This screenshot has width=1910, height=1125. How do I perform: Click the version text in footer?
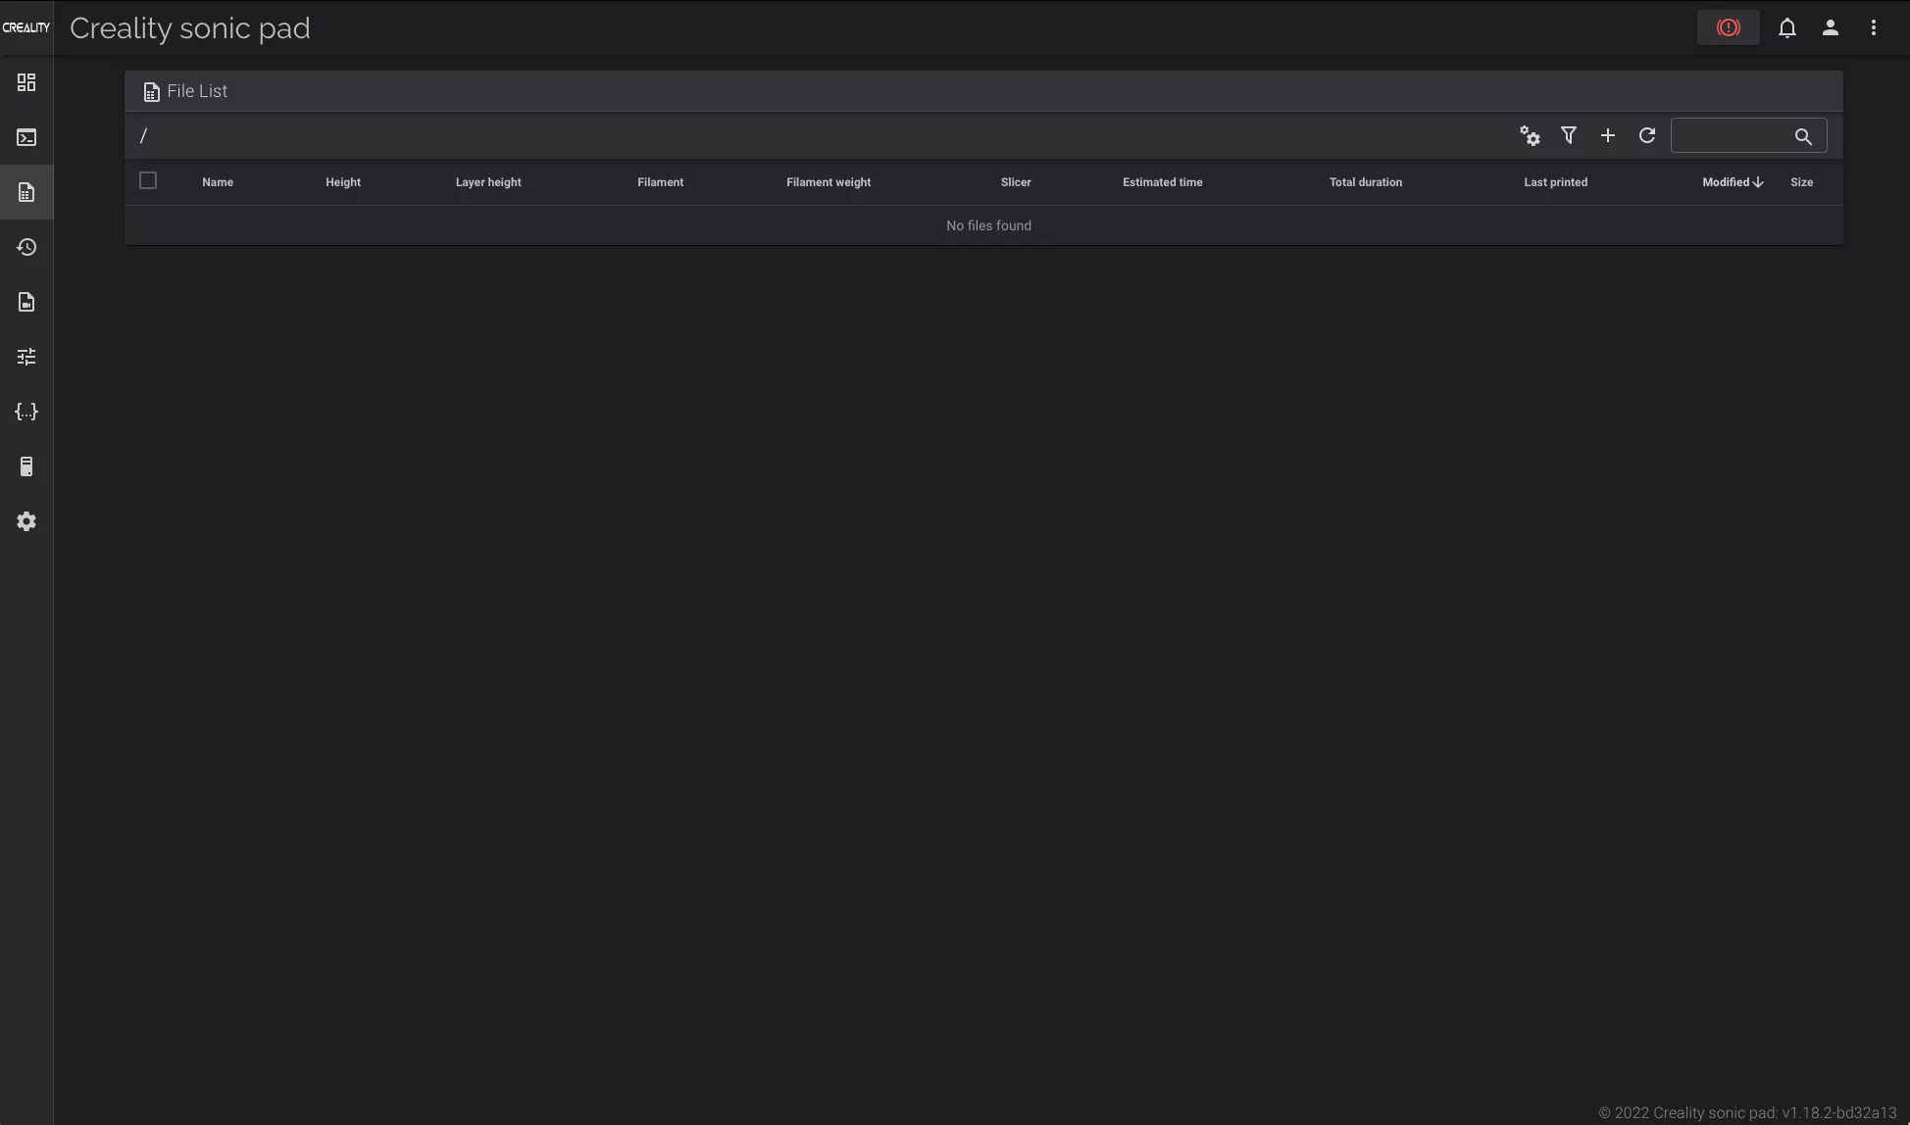1747,1113
